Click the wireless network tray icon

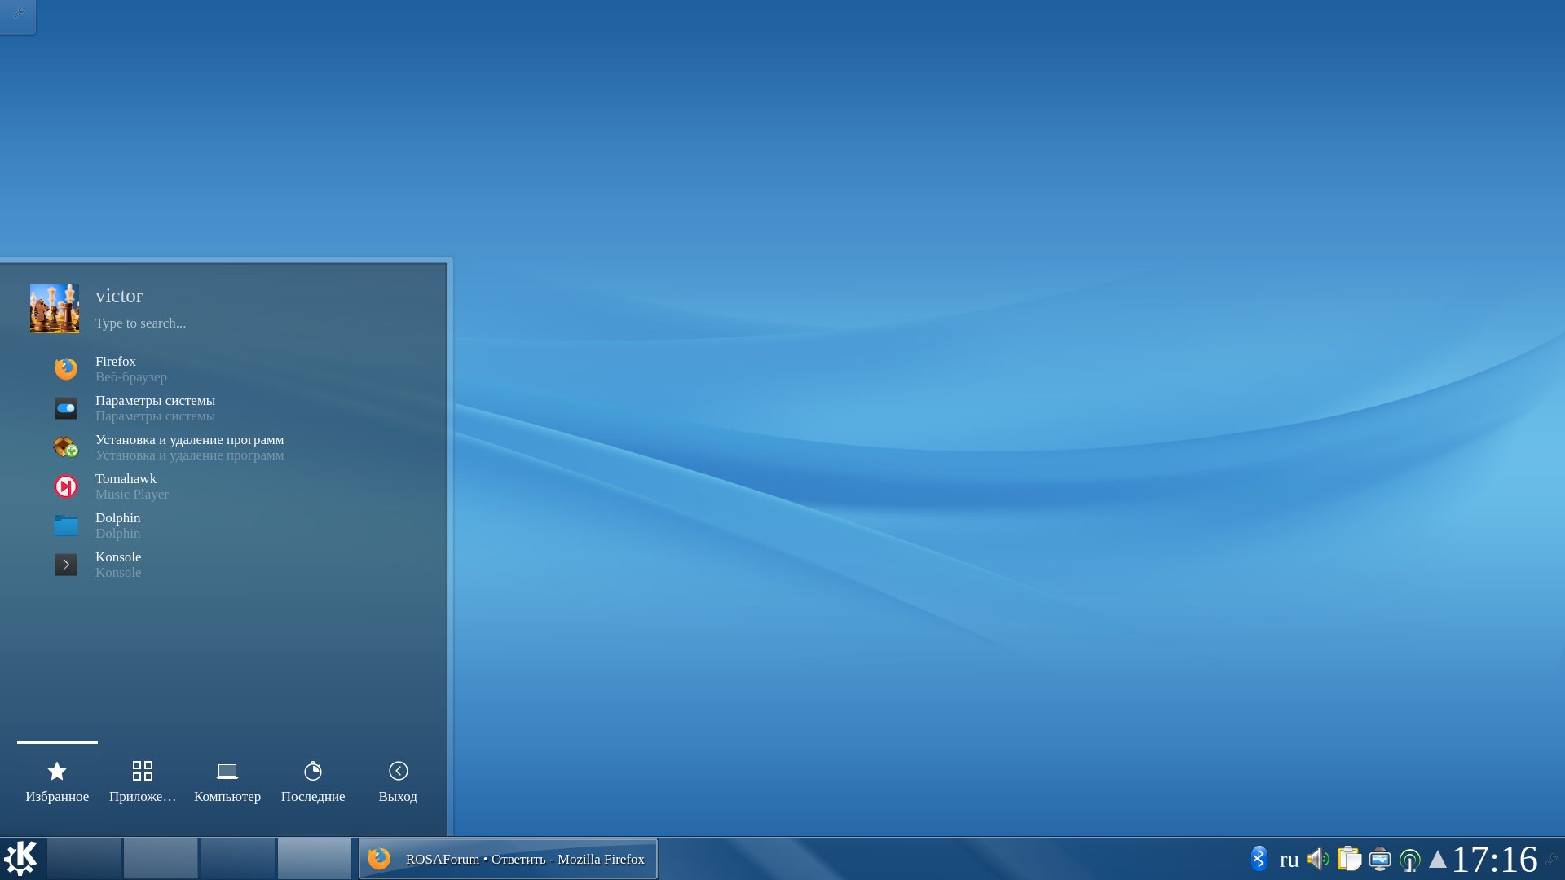coord(1409,860)
